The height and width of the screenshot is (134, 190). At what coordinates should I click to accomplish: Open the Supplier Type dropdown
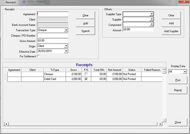coord(152,14)
